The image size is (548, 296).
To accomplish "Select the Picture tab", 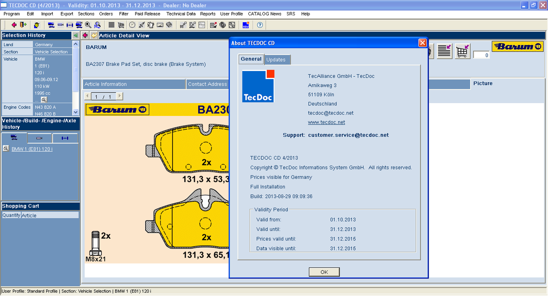I will [x=483, y=83].
